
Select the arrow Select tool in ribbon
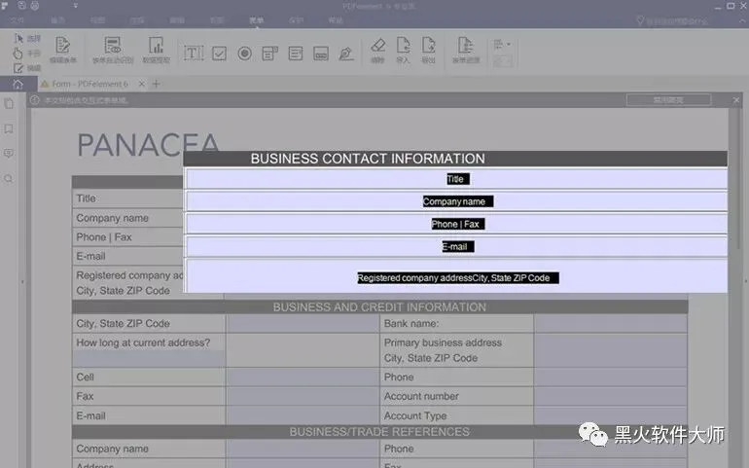[x=26, y=38]
